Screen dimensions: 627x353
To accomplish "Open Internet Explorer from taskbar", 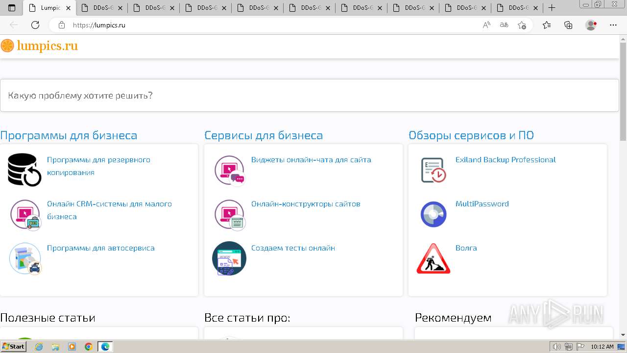I will pos(39,347).
